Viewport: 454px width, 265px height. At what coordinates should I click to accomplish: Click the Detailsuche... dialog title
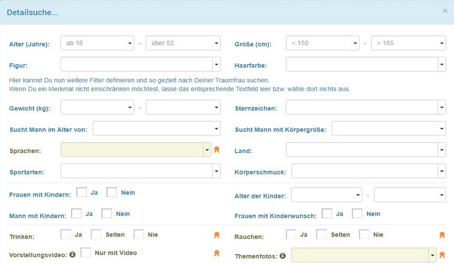(33, 12)
